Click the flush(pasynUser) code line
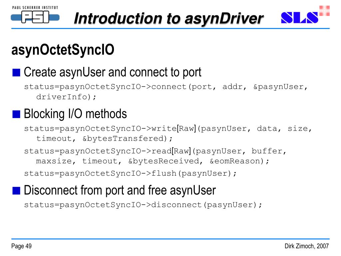The height and width of the screenshot is (256, 341). pyautogui.click(x=130, y=174)
